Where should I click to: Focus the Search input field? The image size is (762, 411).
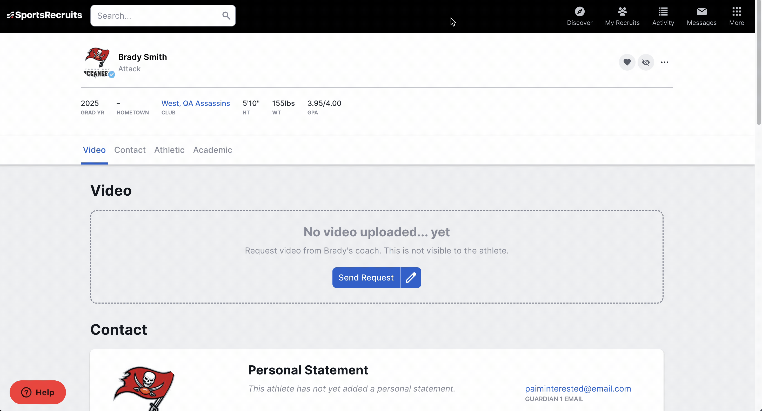(163, 16)
